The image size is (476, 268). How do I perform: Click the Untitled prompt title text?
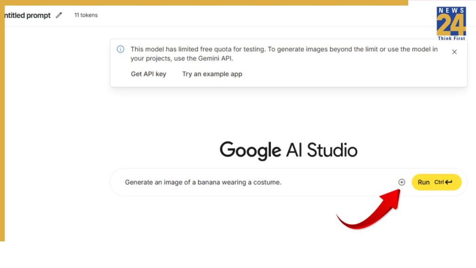click(26, 15)
